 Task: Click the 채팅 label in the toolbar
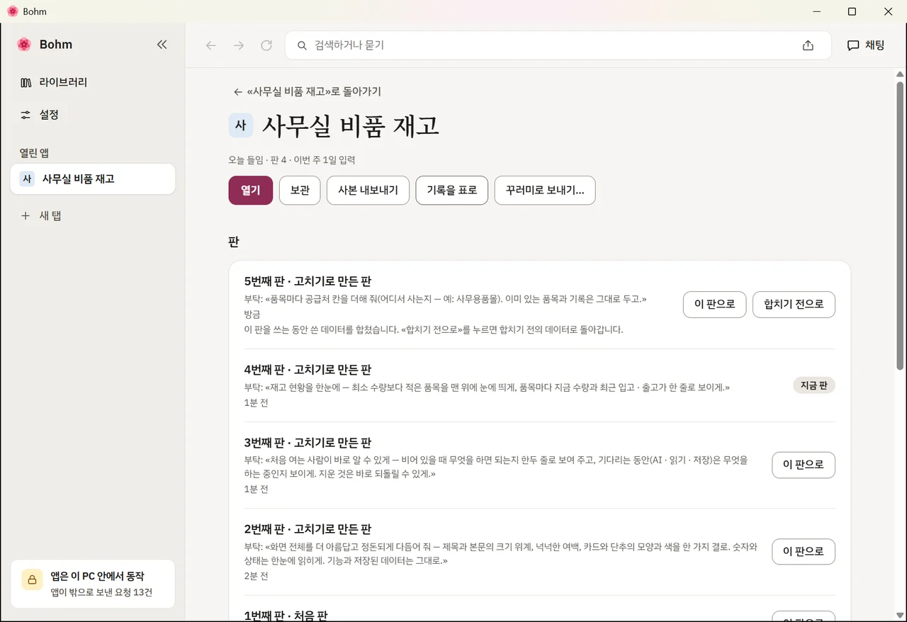tap(875, 45)
